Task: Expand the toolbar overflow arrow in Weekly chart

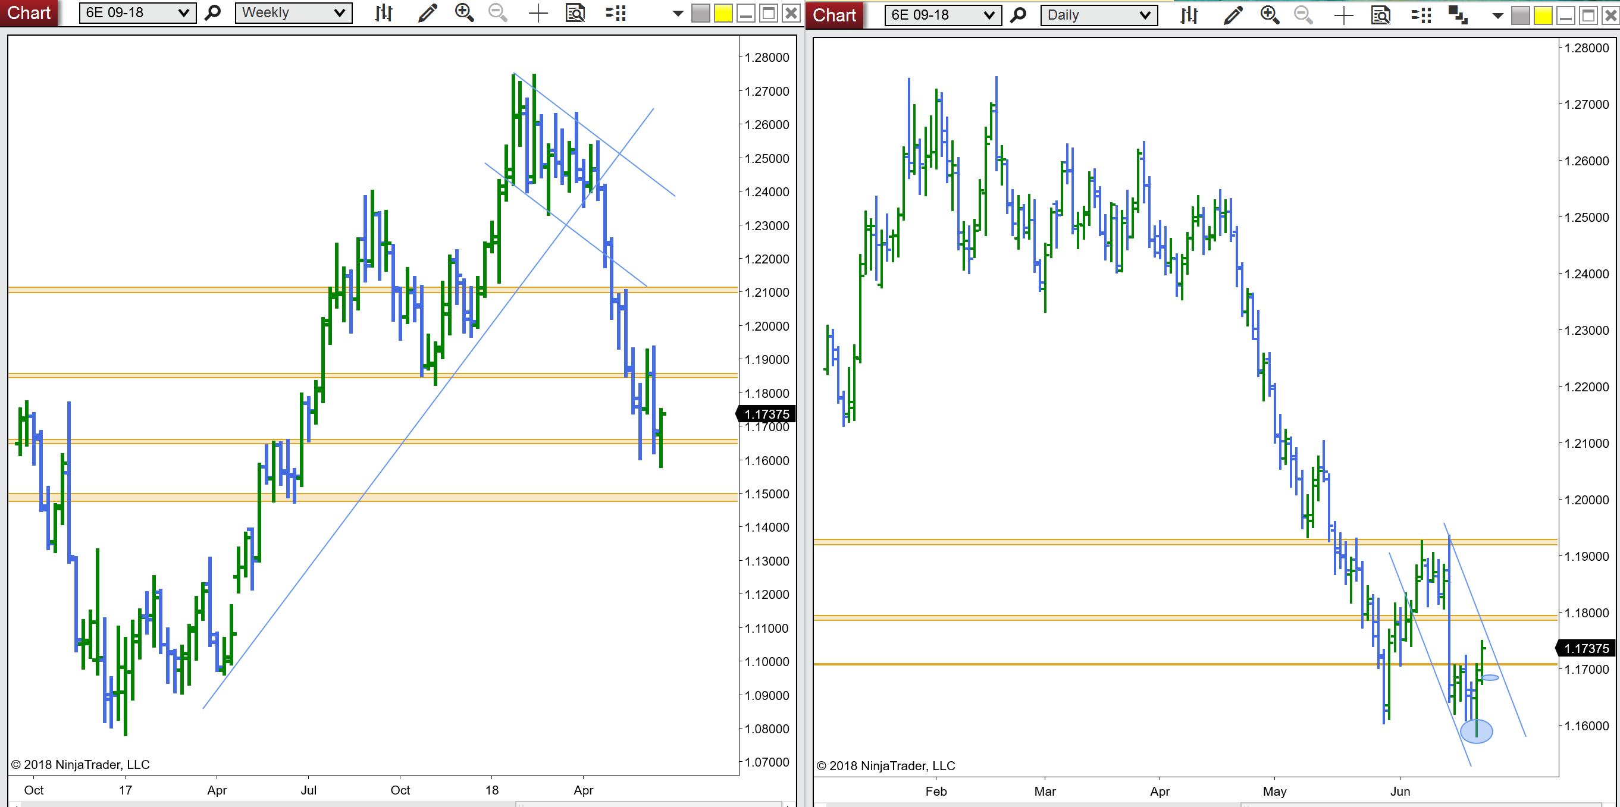Action: (x=678, y=14)
